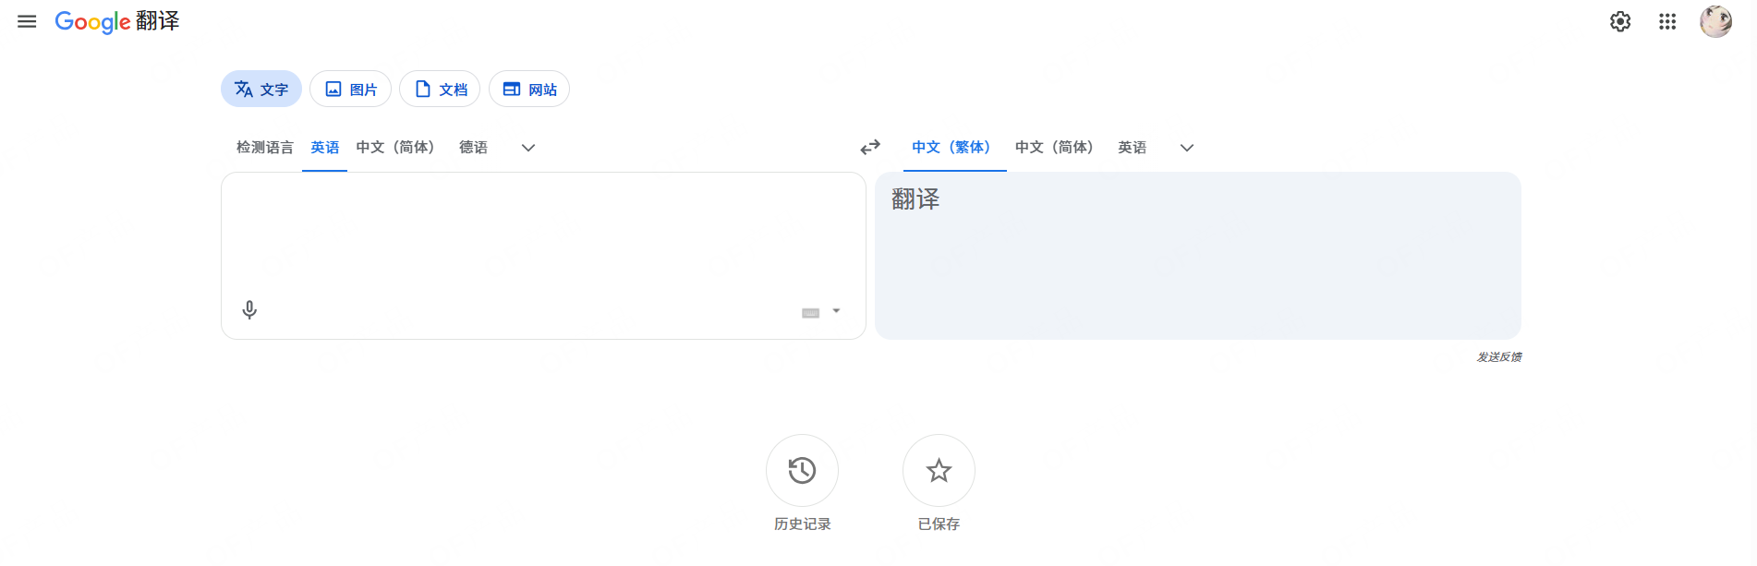
Task: Open the main hamburger menu
Action: point(27,21)
